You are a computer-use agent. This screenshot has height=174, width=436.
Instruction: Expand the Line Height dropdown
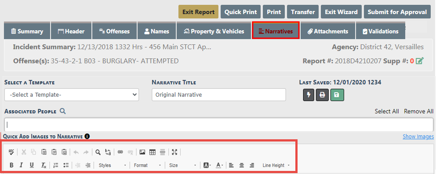pos(276,165)
